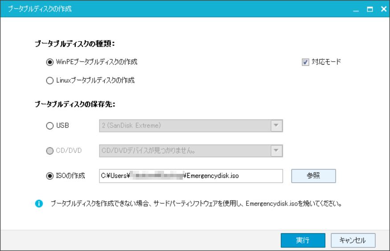Click the ブータブルディスクの保存先 heading
Viewport: 390px width, 251px height.
[x=75, y=104]
